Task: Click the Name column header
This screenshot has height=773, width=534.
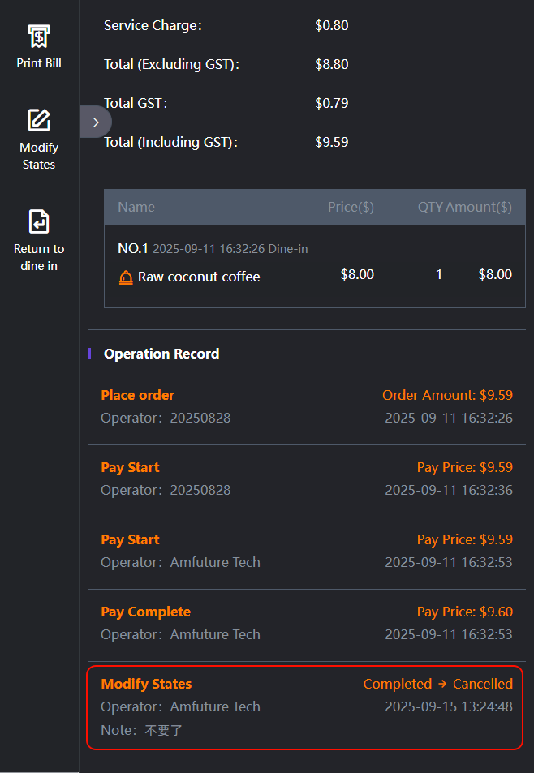Action: pos(136,207)
